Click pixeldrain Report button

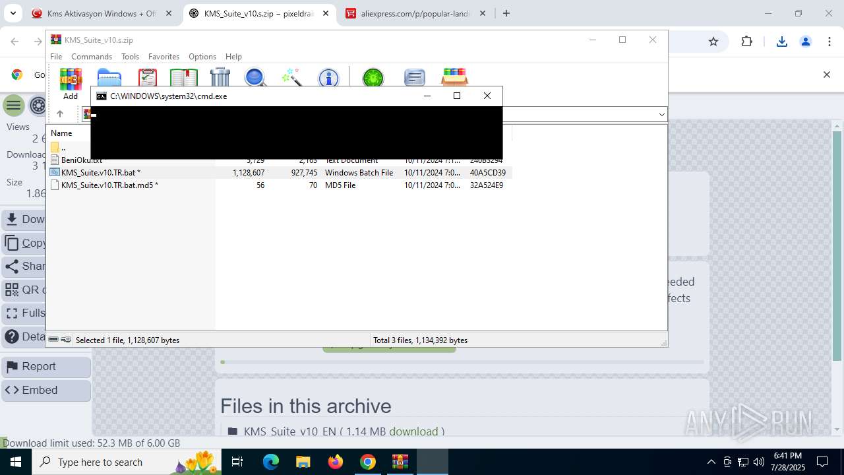click(x=46, y=367)
